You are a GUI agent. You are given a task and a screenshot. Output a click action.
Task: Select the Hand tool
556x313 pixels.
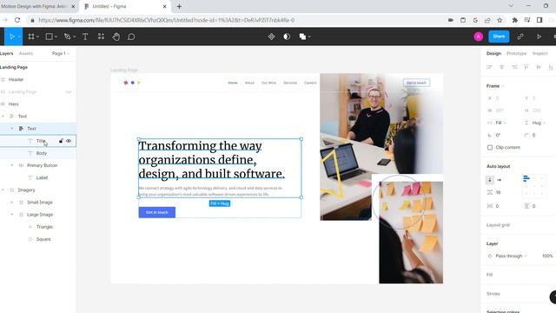point(116,37)
